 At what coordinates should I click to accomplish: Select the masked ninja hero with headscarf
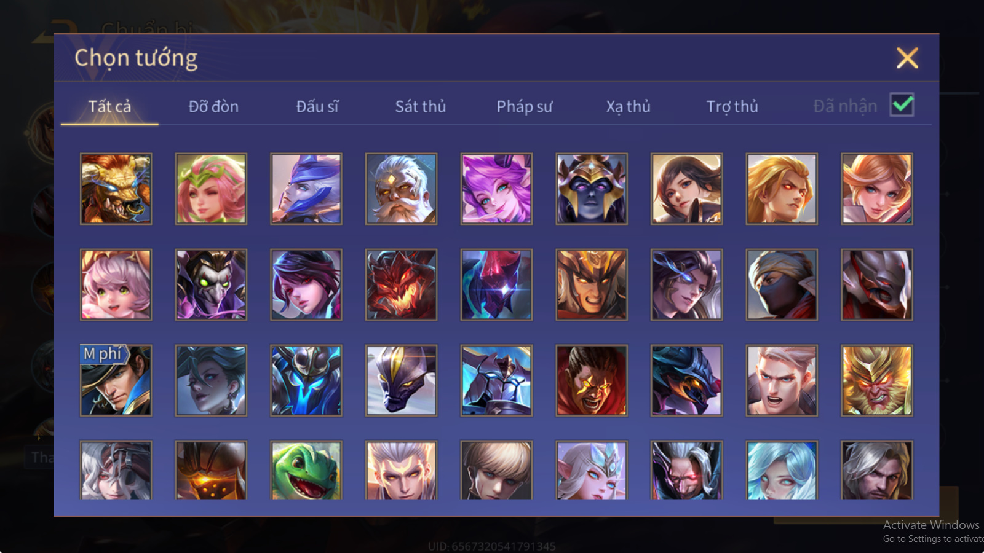[x=782, y=284]
